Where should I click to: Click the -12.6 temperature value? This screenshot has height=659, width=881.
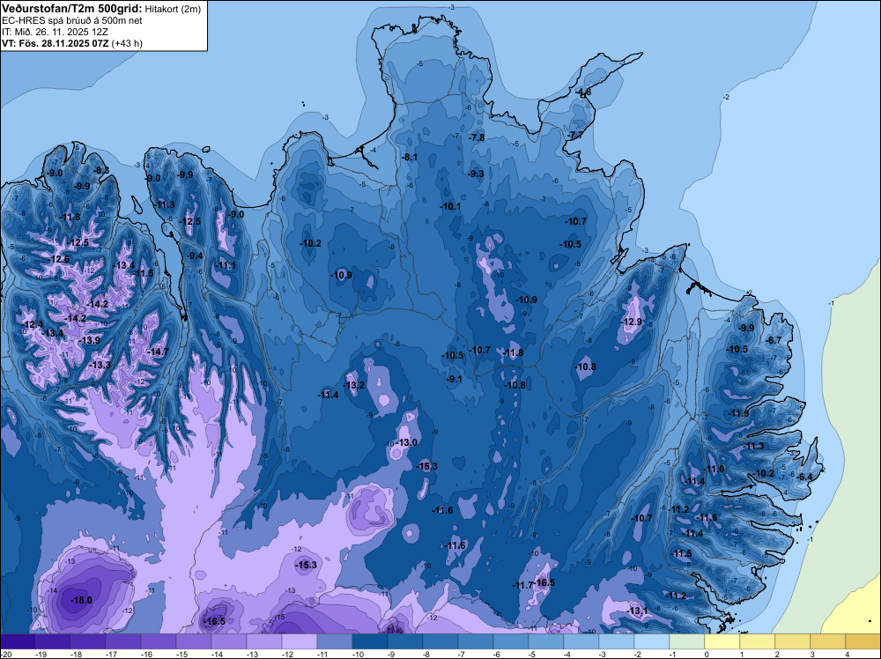click(59, 259)
